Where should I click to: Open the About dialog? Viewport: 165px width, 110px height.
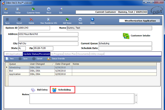(x=49, y=11)
